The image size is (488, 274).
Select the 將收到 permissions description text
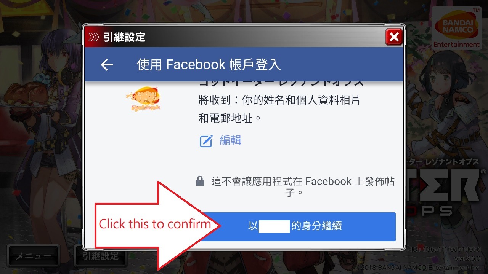pos(279,109)
